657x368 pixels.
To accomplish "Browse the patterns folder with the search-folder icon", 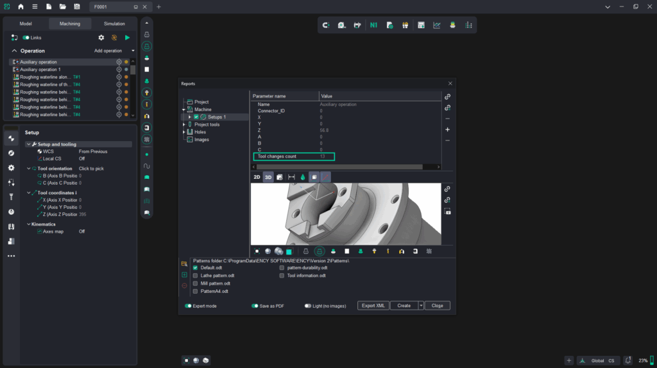I will pos(184,264).
